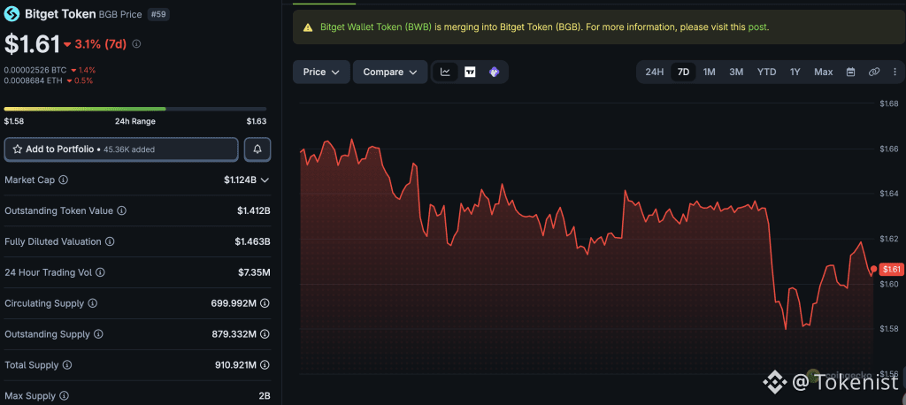Click the 24h Range progress bar
Screen dimensions: 906x405
(135, 109)
